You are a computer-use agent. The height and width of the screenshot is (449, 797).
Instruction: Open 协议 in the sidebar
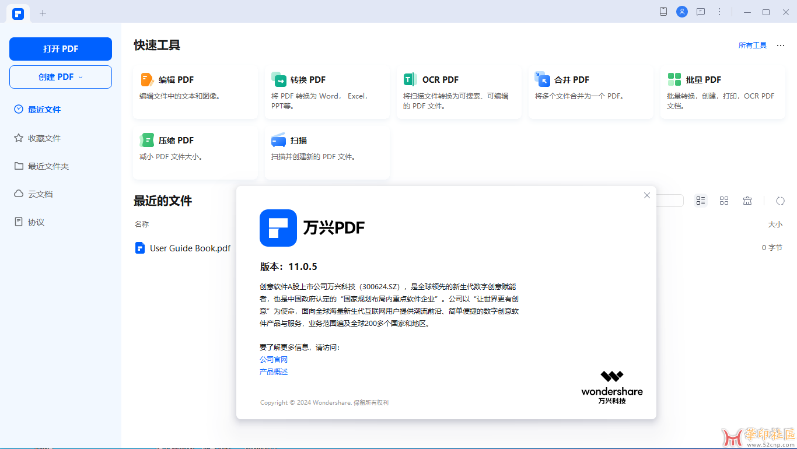coord(36,222)
